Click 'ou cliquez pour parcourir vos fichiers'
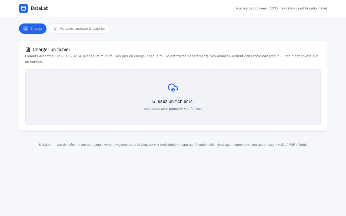 click(173, 109)
